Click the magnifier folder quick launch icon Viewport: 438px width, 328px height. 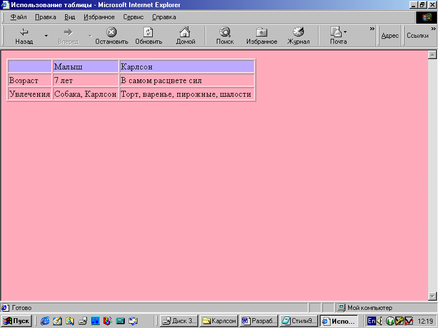click(70, 321)
